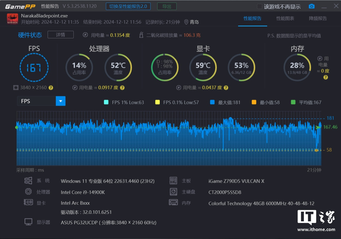Image resolution: width=341 pixels, height=239 pixels.
Task: Click the help icon next to 0.0437 度
Action: 226,88
